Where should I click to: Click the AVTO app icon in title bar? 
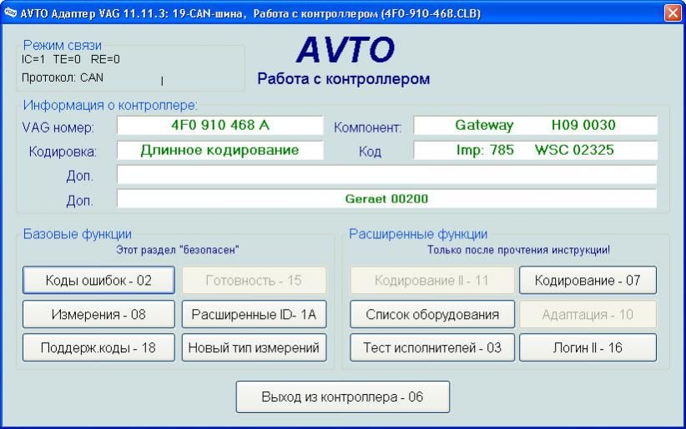coord(10,12)
